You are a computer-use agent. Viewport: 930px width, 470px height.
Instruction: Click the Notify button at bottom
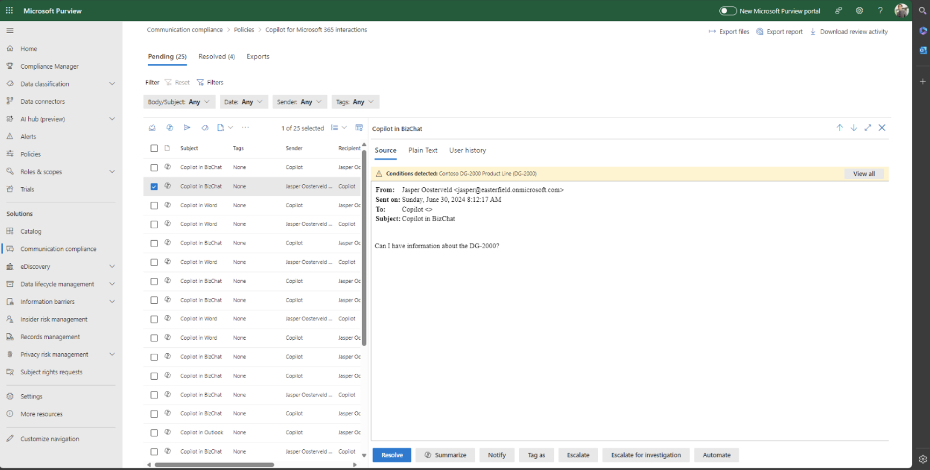(x=497, y=455)
